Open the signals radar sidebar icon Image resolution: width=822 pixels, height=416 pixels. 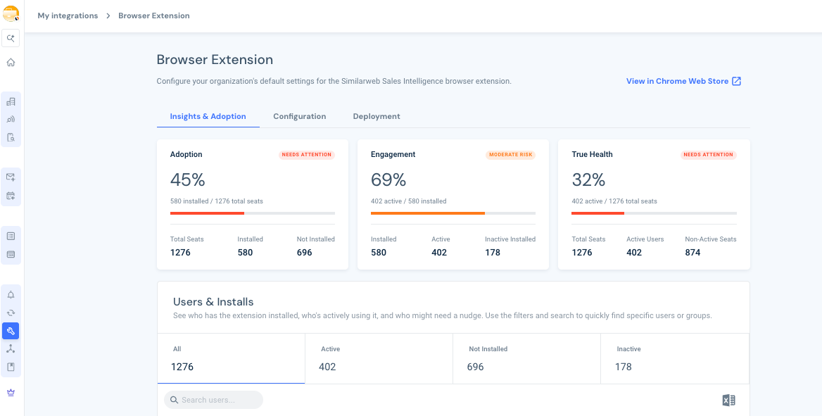click(x=11, y=119)
